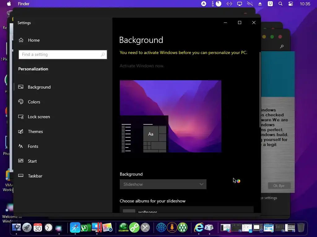
Task: Select the Background page in sidebar
Action: click(39, 87)
